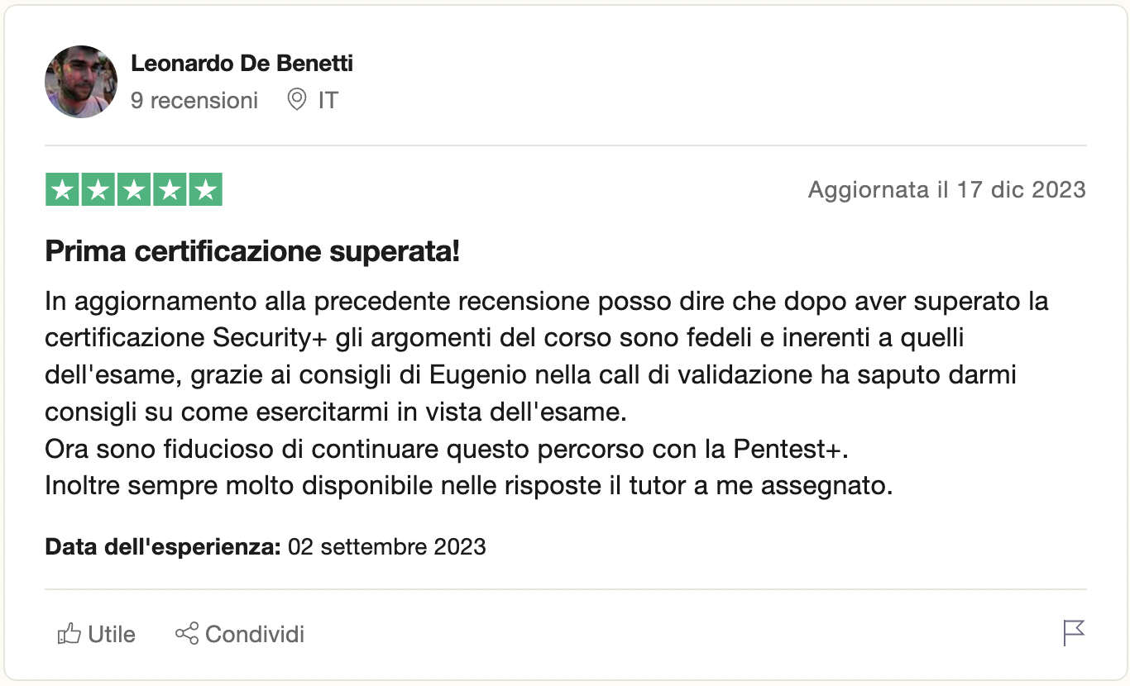Click the IT country label

(328, 101)
